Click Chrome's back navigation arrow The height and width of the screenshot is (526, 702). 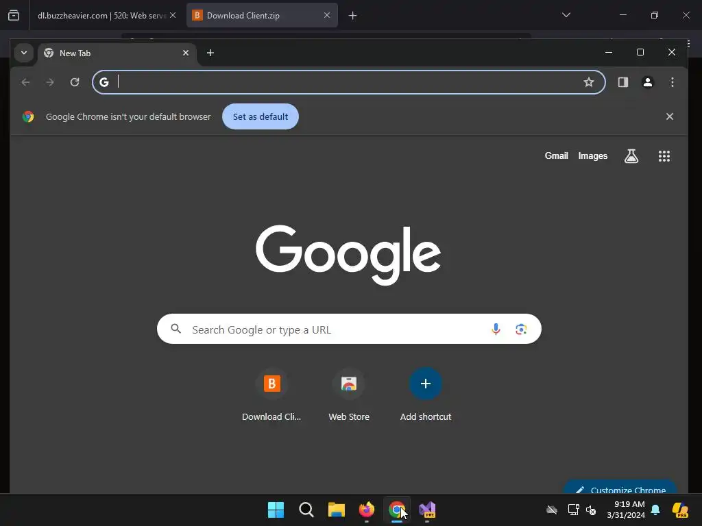[25, 82]
